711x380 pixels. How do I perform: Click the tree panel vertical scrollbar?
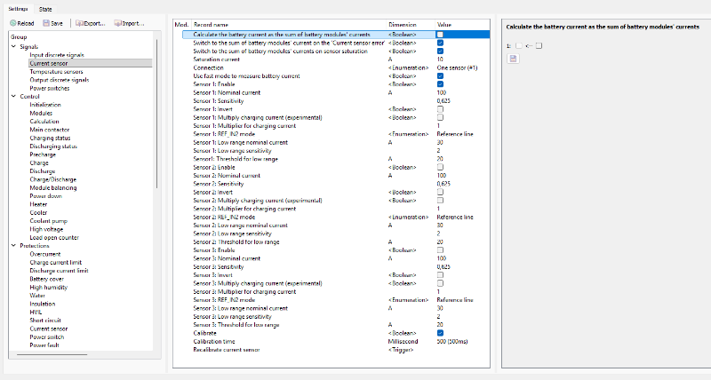tap(157, 114)
